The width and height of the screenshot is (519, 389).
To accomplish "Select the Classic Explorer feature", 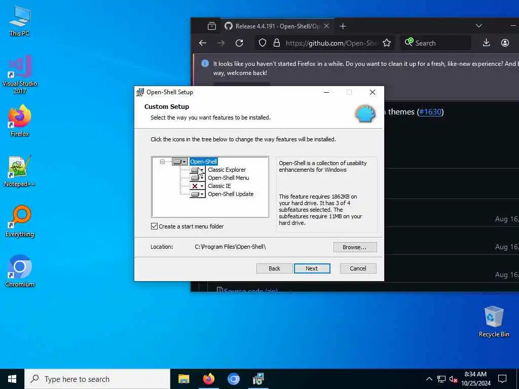I will [227, 170].
